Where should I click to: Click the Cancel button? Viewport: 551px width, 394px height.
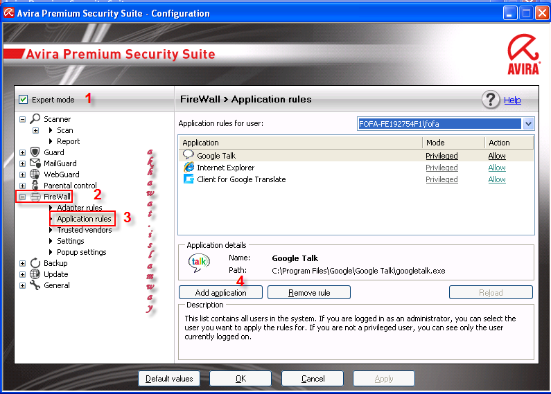[313, 379]
